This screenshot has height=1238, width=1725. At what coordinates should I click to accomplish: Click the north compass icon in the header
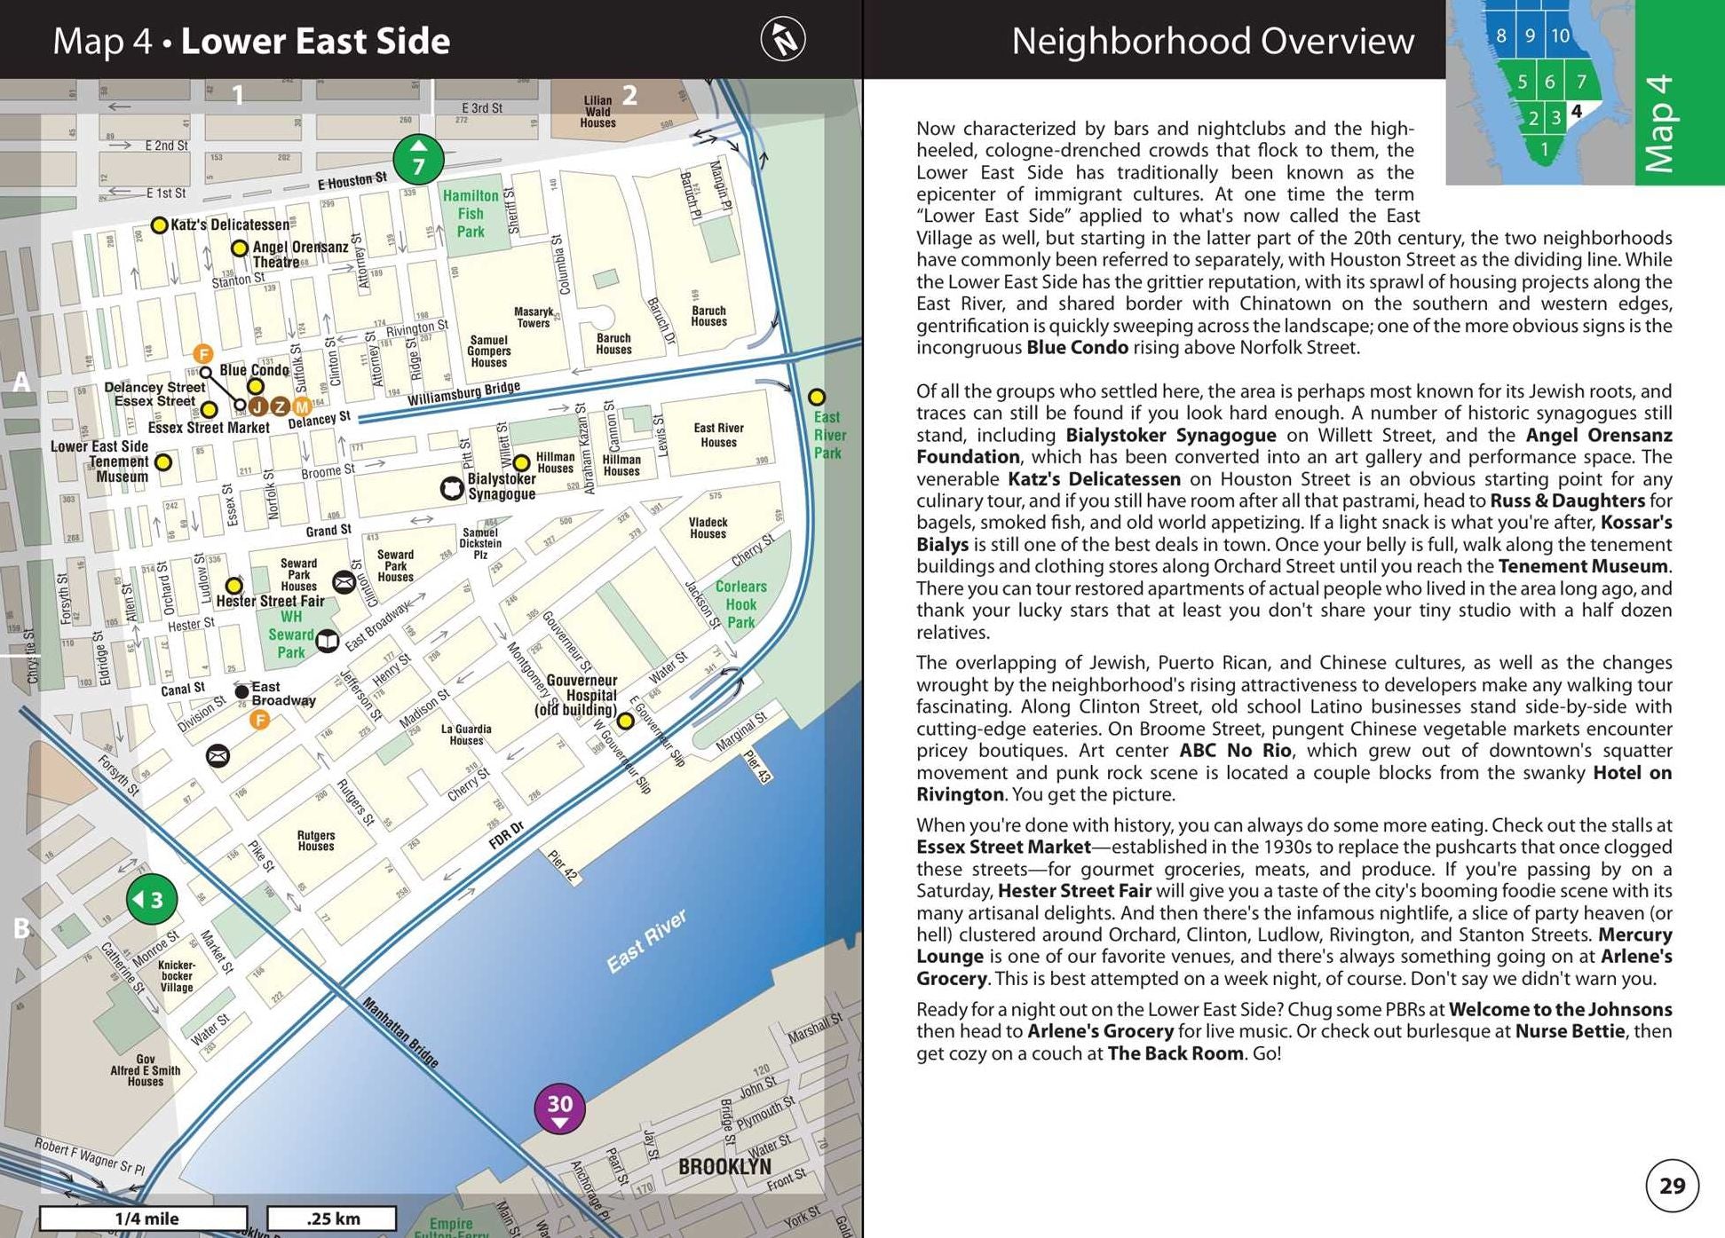tap(783, 39)
